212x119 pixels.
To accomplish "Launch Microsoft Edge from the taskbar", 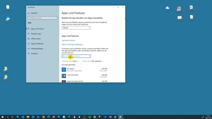I will click(x=48, y=117).
